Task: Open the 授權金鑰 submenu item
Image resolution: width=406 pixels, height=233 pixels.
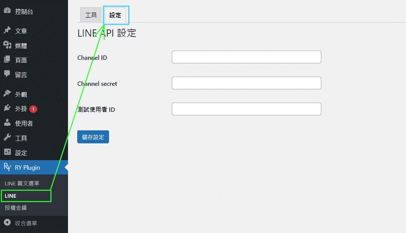Action: click(16, 208)
